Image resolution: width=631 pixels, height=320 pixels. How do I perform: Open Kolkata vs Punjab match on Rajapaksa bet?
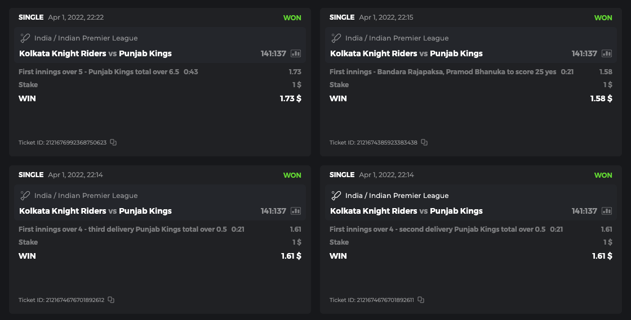click(406, 53)
